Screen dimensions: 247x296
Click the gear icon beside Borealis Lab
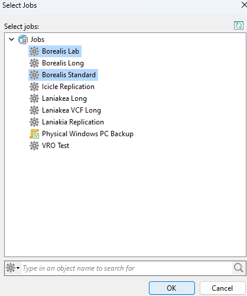point(34,51)
